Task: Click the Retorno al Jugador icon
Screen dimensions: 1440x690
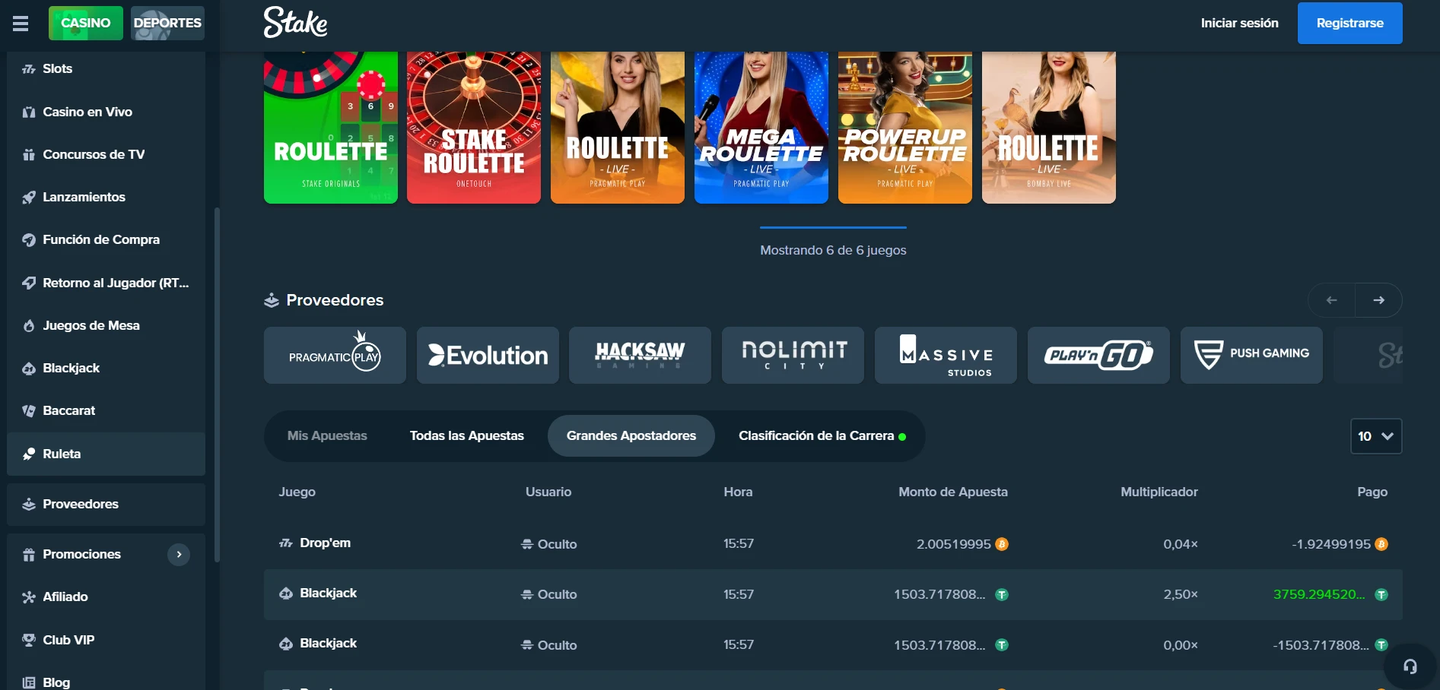Action: pyautogui.click(x=29, y=283)
